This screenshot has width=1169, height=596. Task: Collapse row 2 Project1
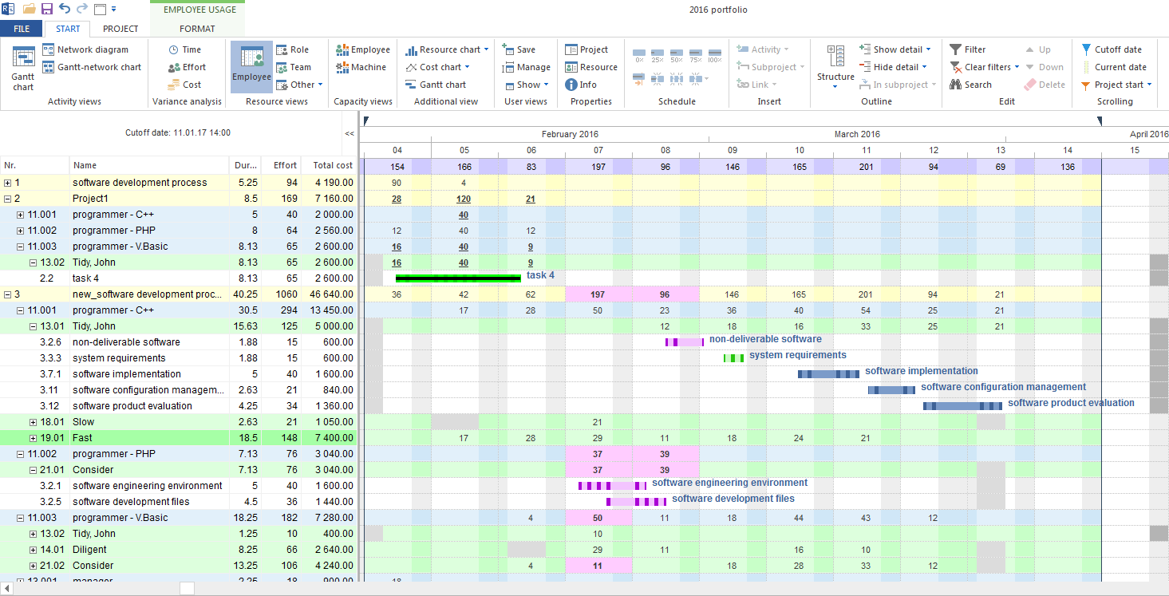click(8, 199)
